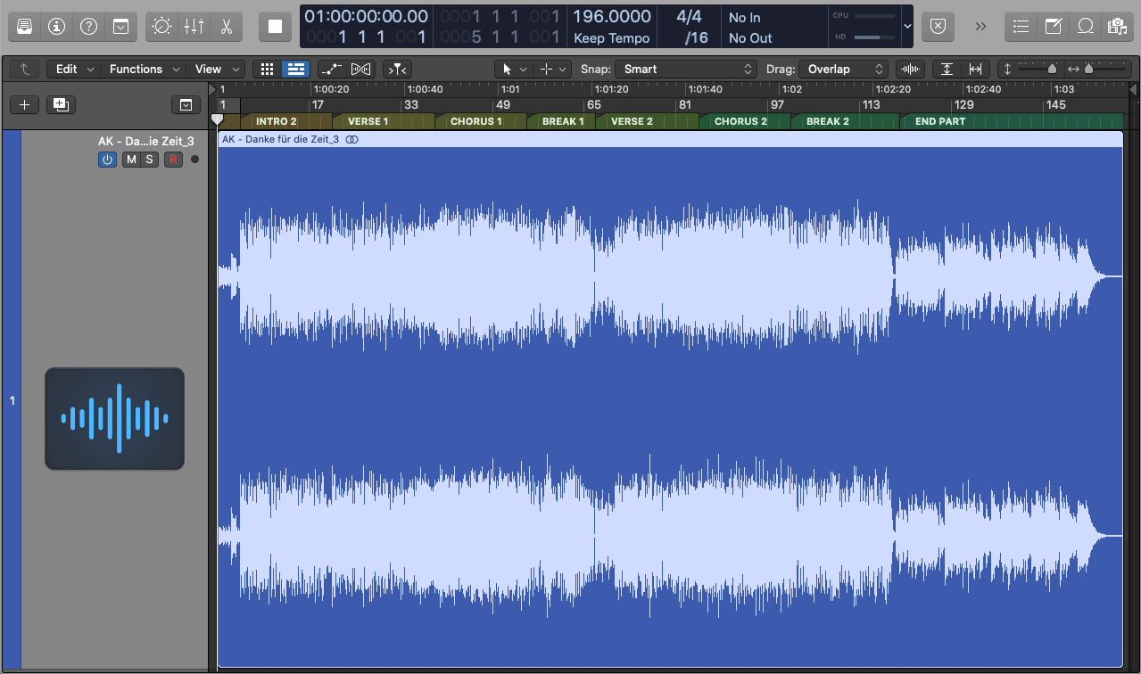Open the Smart Controls dial icon
Viewport: 1141px width, 674px height.
pos(161,26)
